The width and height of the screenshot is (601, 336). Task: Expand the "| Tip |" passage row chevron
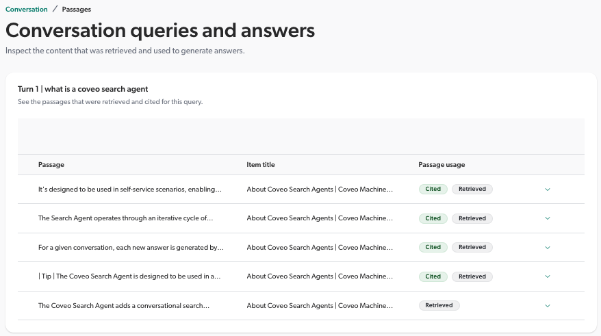pos(548,276)
